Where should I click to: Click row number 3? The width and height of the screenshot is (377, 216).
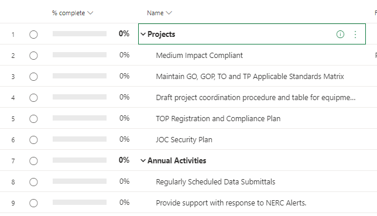tap(13, 77)
